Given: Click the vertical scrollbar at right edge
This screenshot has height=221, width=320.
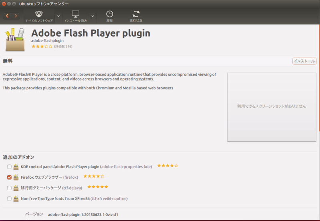Looking at the screenshot, I should click(319, 78).
